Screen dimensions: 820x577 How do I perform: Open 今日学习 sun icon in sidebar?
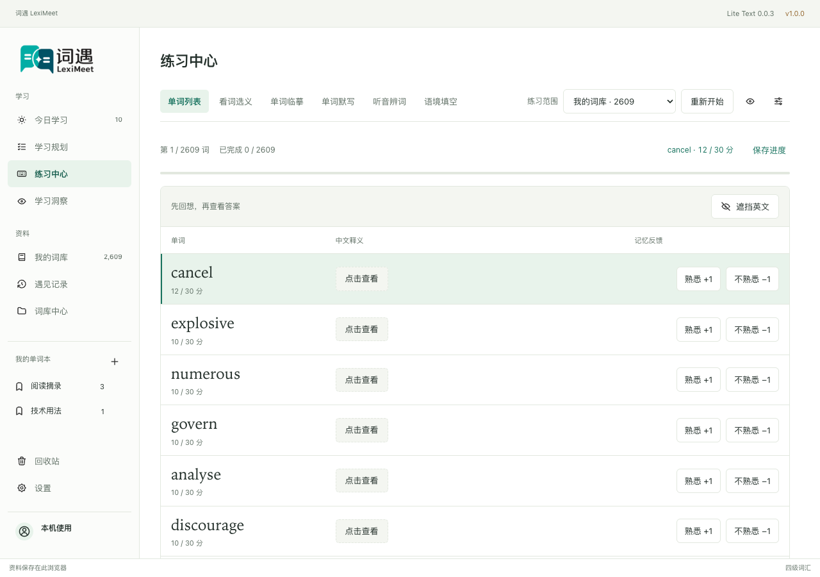coord(22,120)
